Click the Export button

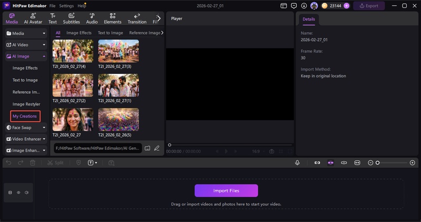(x=368, y=6)
